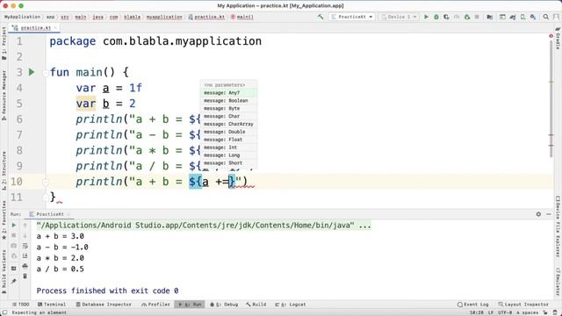562x316 pixels.
Task: Select the java breadcrumb
Action: (97, 17)
